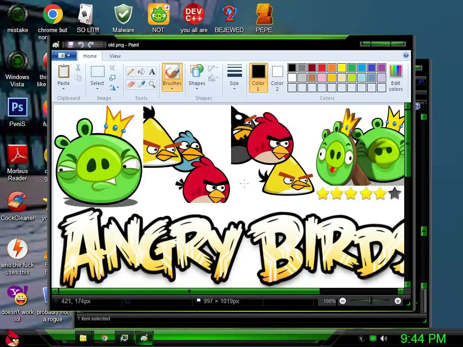Click the Angry Birds start button on taskbar
463x347 pixels.
(x=12, y=338)
